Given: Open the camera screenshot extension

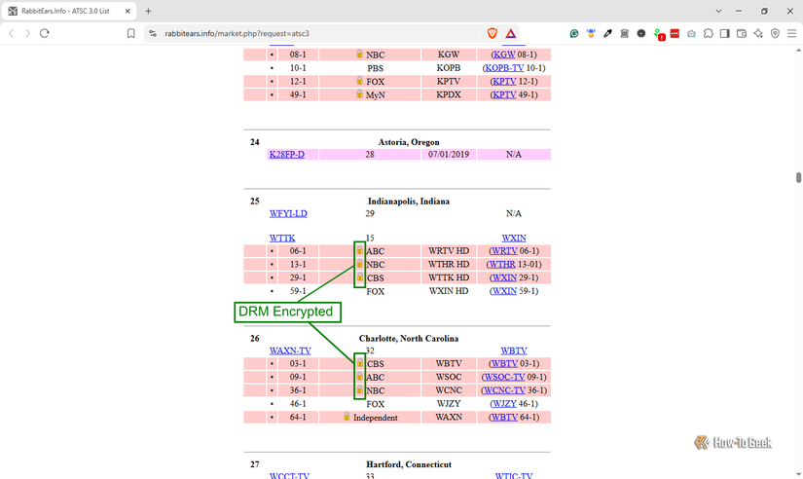Looking at the screenshot, I should pos(691,33).
